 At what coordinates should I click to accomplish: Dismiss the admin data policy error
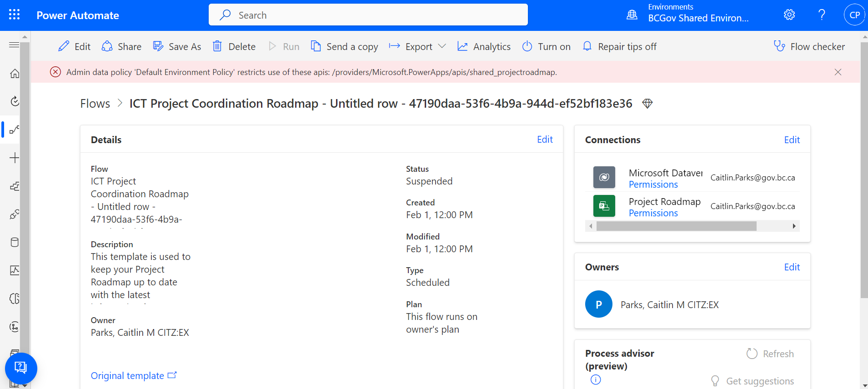click(838, 72)
